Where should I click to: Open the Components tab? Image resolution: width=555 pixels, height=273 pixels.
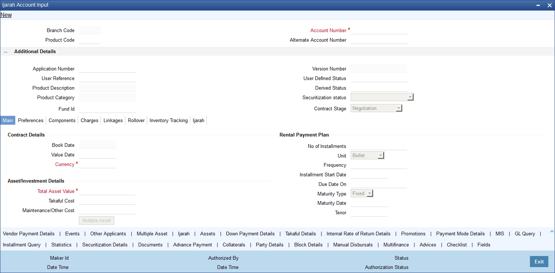[x=62, y=121]
